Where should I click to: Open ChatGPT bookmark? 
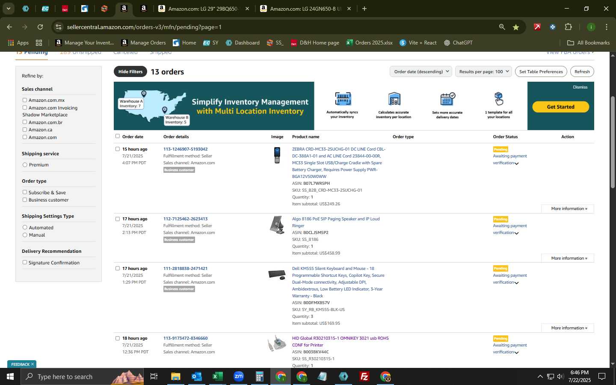(458, 43)
